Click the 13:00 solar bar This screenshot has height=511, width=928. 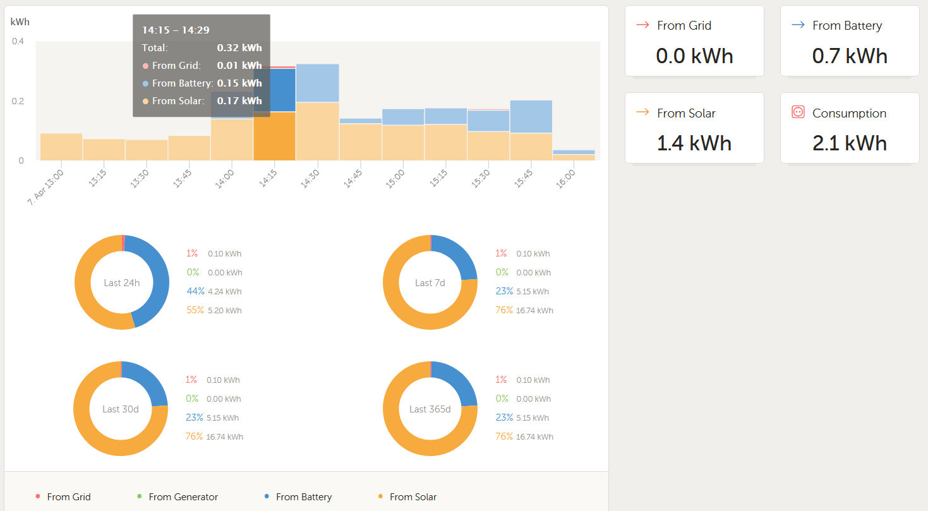(61, 147)
